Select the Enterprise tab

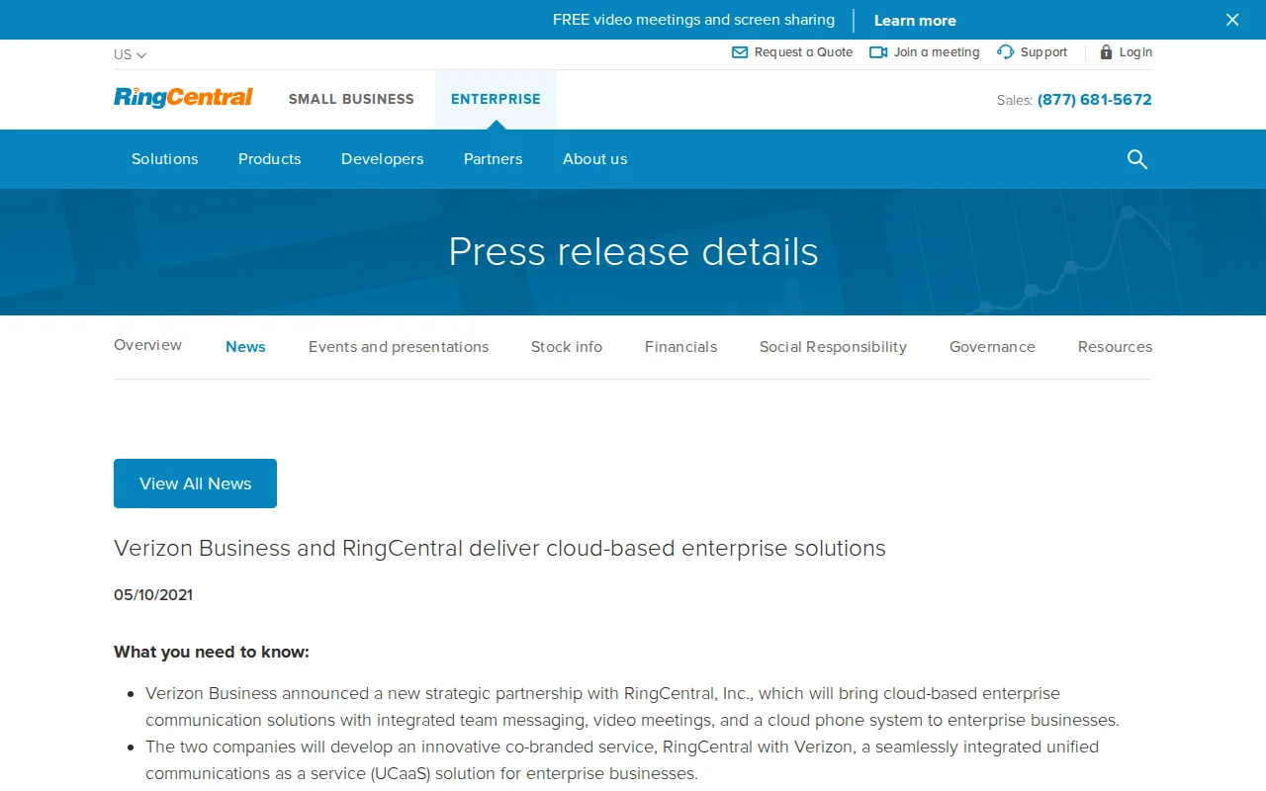click(496, 99)
